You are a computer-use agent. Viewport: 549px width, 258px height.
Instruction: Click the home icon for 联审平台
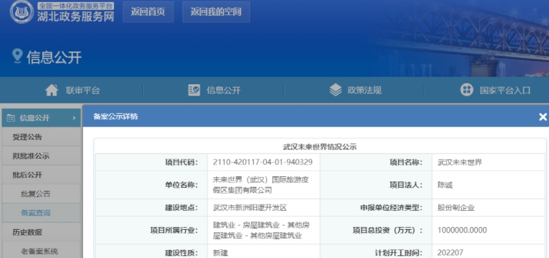(52, 90)
